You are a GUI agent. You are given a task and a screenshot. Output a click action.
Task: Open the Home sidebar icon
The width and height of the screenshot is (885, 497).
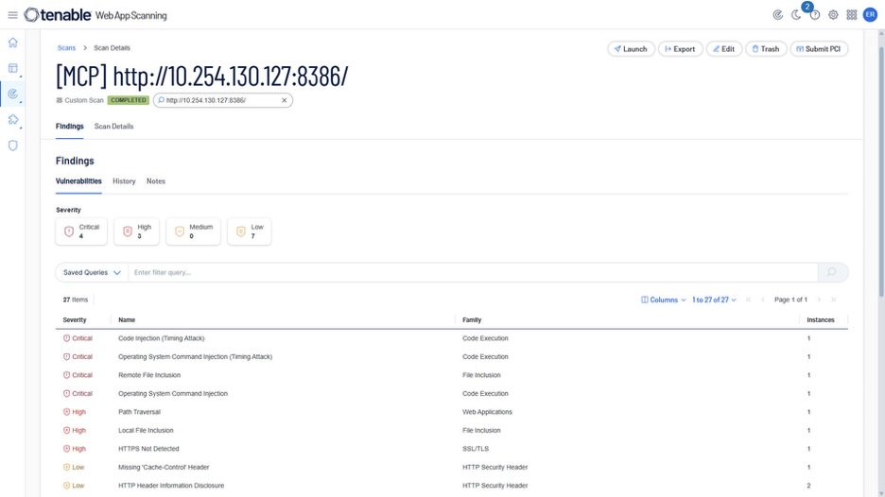12,43
